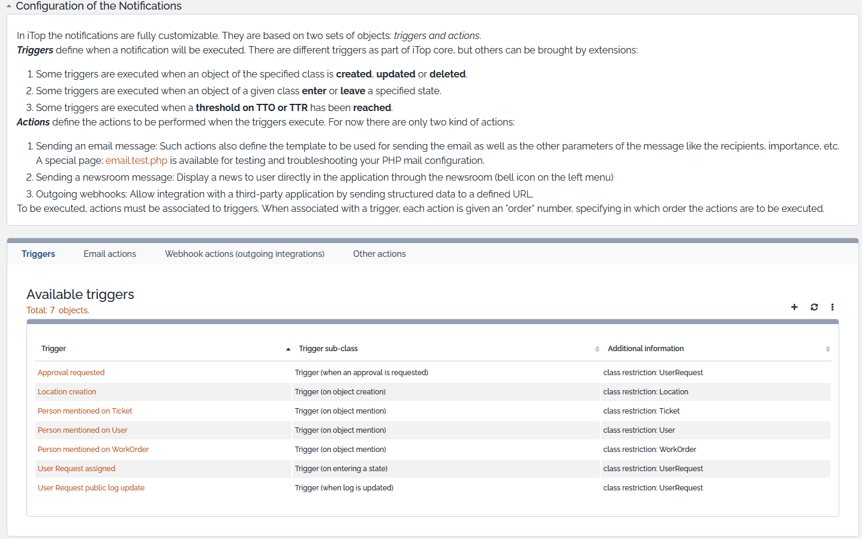The height and width of the screenshot is (539, 862).
Task: Open Person mentioned on Ticket trigger
Action: [85, 411]
